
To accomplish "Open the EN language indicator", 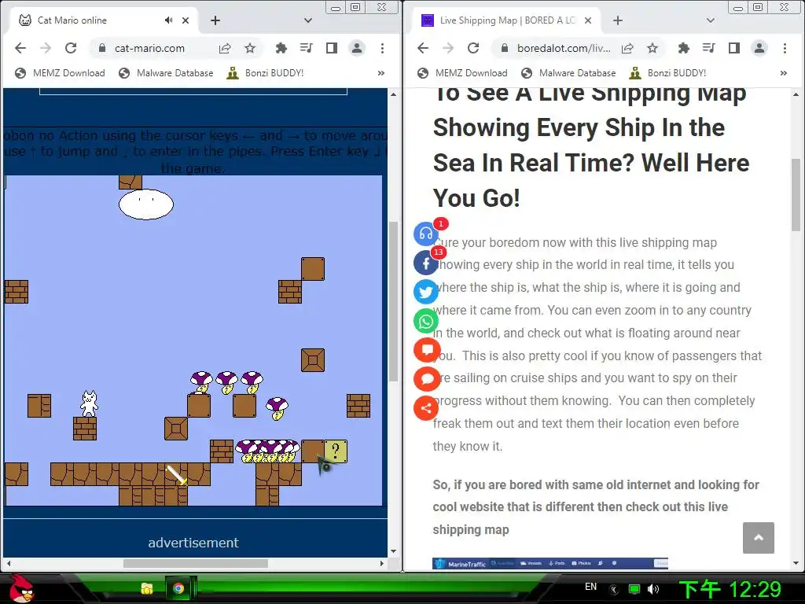I will pyautogui.click(x=591, y=587).
